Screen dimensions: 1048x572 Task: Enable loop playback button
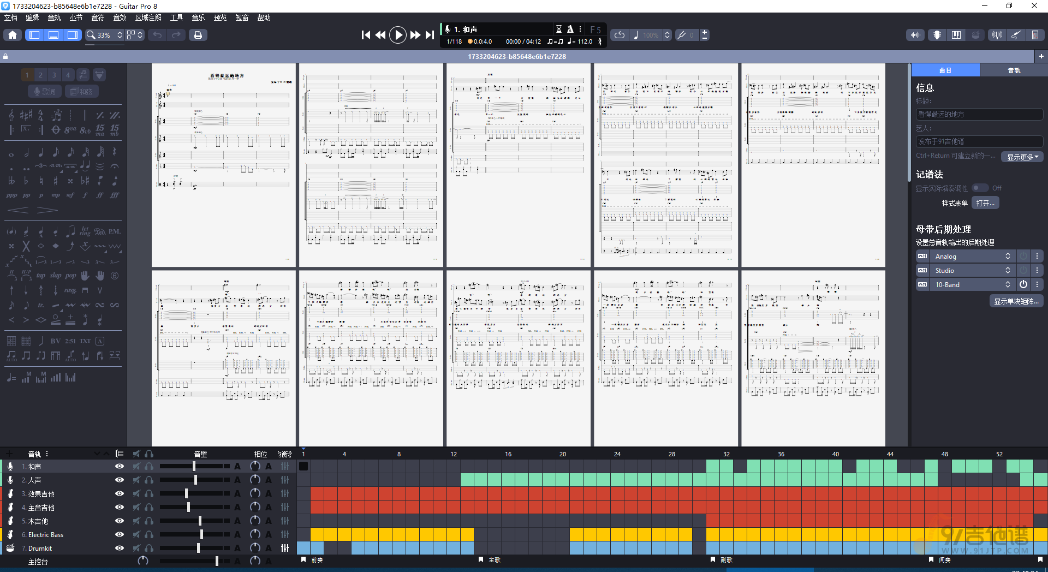coord(620,35)
